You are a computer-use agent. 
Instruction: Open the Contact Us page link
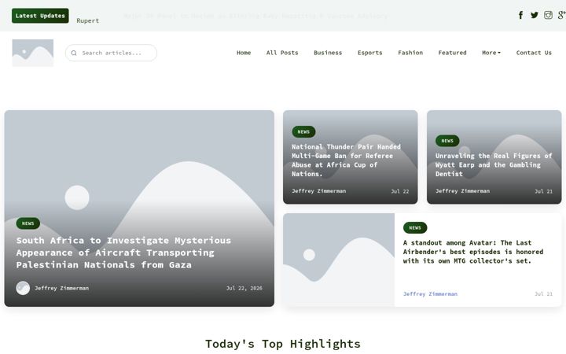tap(534, 53)
